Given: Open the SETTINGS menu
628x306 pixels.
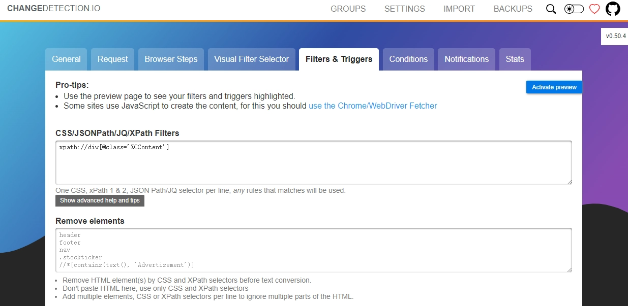Looking at the screenshot, I should [404, 9].
